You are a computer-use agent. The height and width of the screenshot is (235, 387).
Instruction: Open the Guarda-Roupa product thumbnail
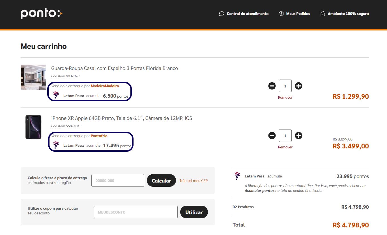pos(33,77)
